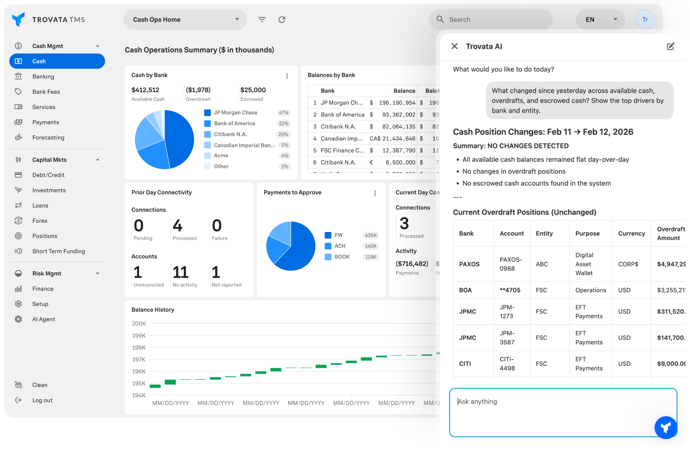690x451 pixels.
Task: Click Log out in the sidebar
Action: click(42, 400)
